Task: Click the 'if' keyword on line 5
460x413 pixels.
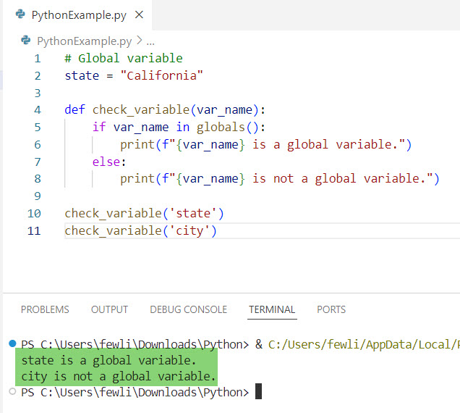Action: (99, 128)
